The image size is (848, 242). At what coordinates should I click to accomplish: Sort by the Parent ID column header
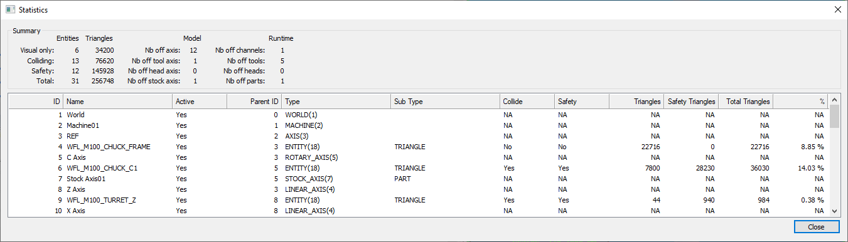[x=254, y=101]
